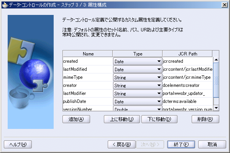Viewport: 230px width, 153px height.
Task: Click the Type column header
Action: click(138, 54)
